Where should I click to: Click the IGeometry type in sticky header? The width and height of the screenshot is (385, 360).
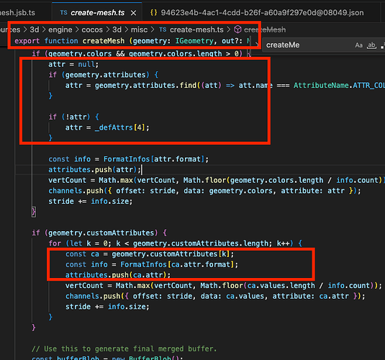pos(194,41)
